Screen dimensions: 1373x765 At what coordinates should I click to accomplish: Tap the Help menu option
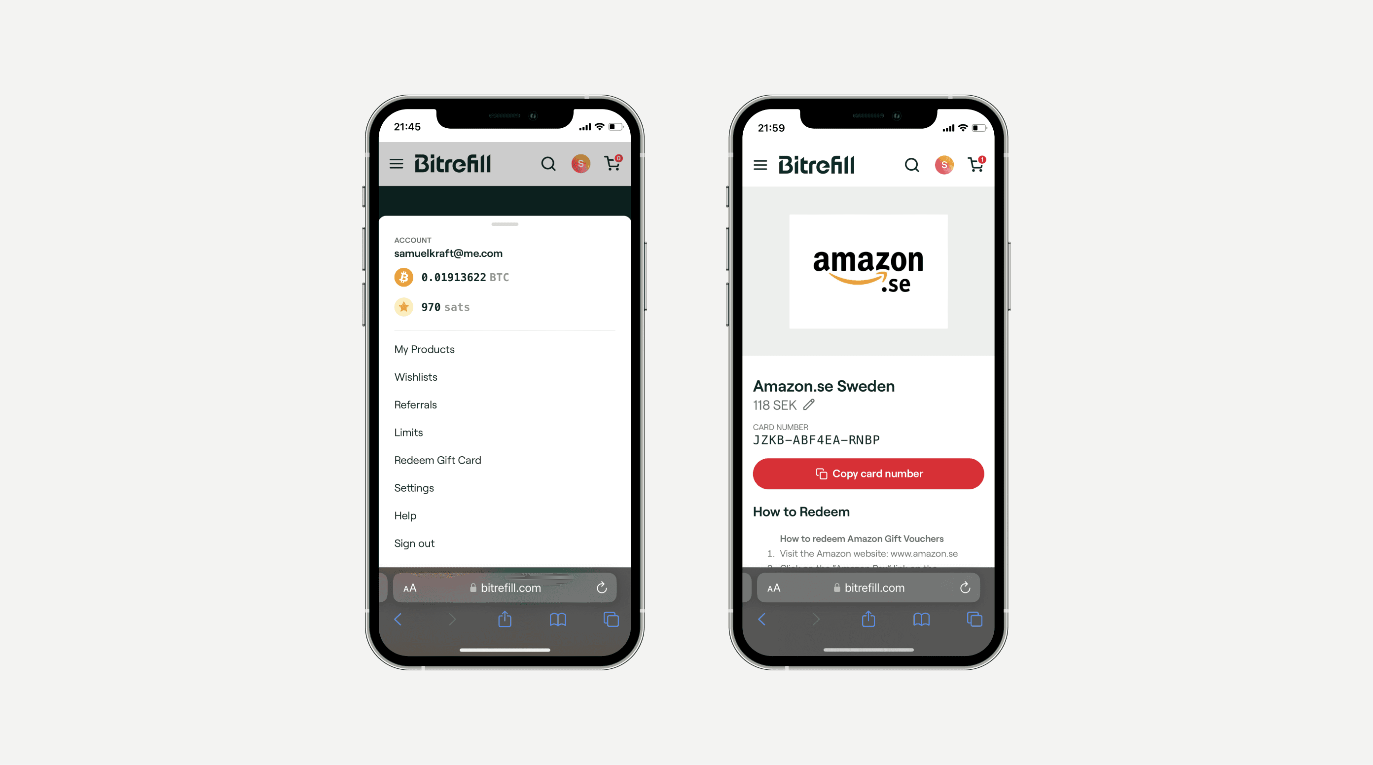406,515
